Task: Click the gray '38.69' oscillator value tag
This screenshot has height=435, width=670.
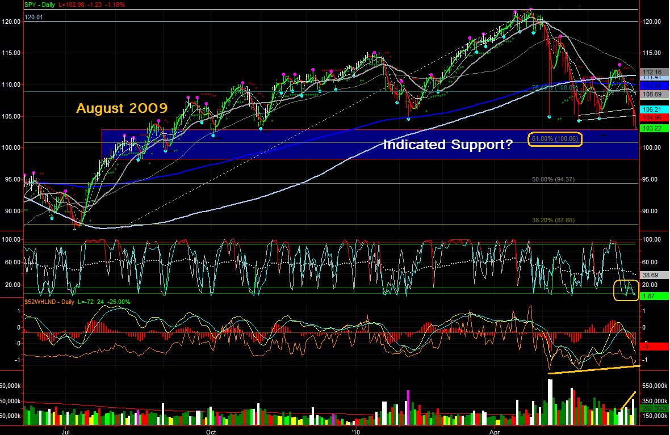Action: pos(653,275)
